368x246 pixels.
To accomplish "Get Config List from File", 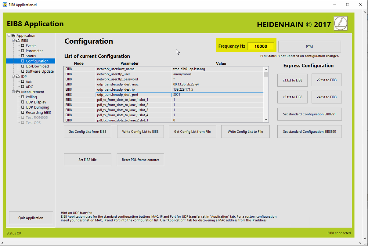I will [192, 132].
